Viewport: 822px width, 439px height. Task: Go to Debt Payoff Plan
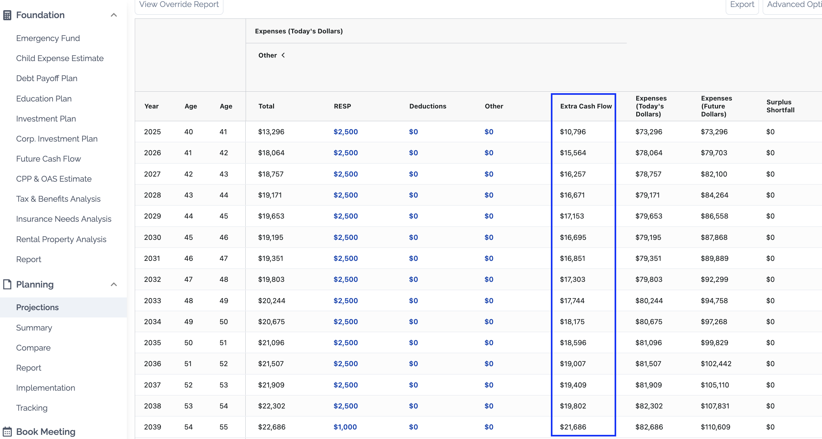pos(47,78)
